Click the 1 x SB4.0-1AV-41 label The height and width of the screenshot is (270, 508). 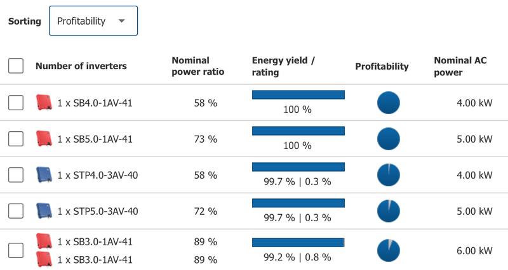95,103
